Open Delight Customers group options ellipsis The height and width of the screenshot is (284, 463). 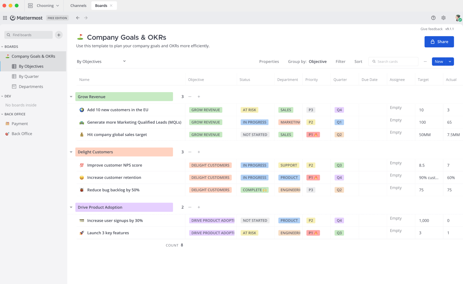(190, 152)
